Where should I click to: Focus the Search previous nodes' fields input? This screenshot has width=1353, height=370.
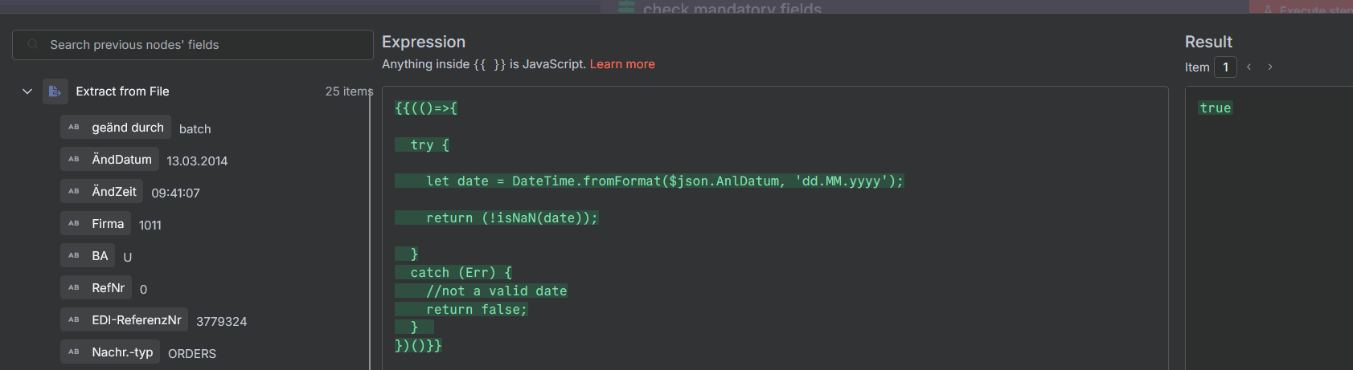(x=193, y=45)
